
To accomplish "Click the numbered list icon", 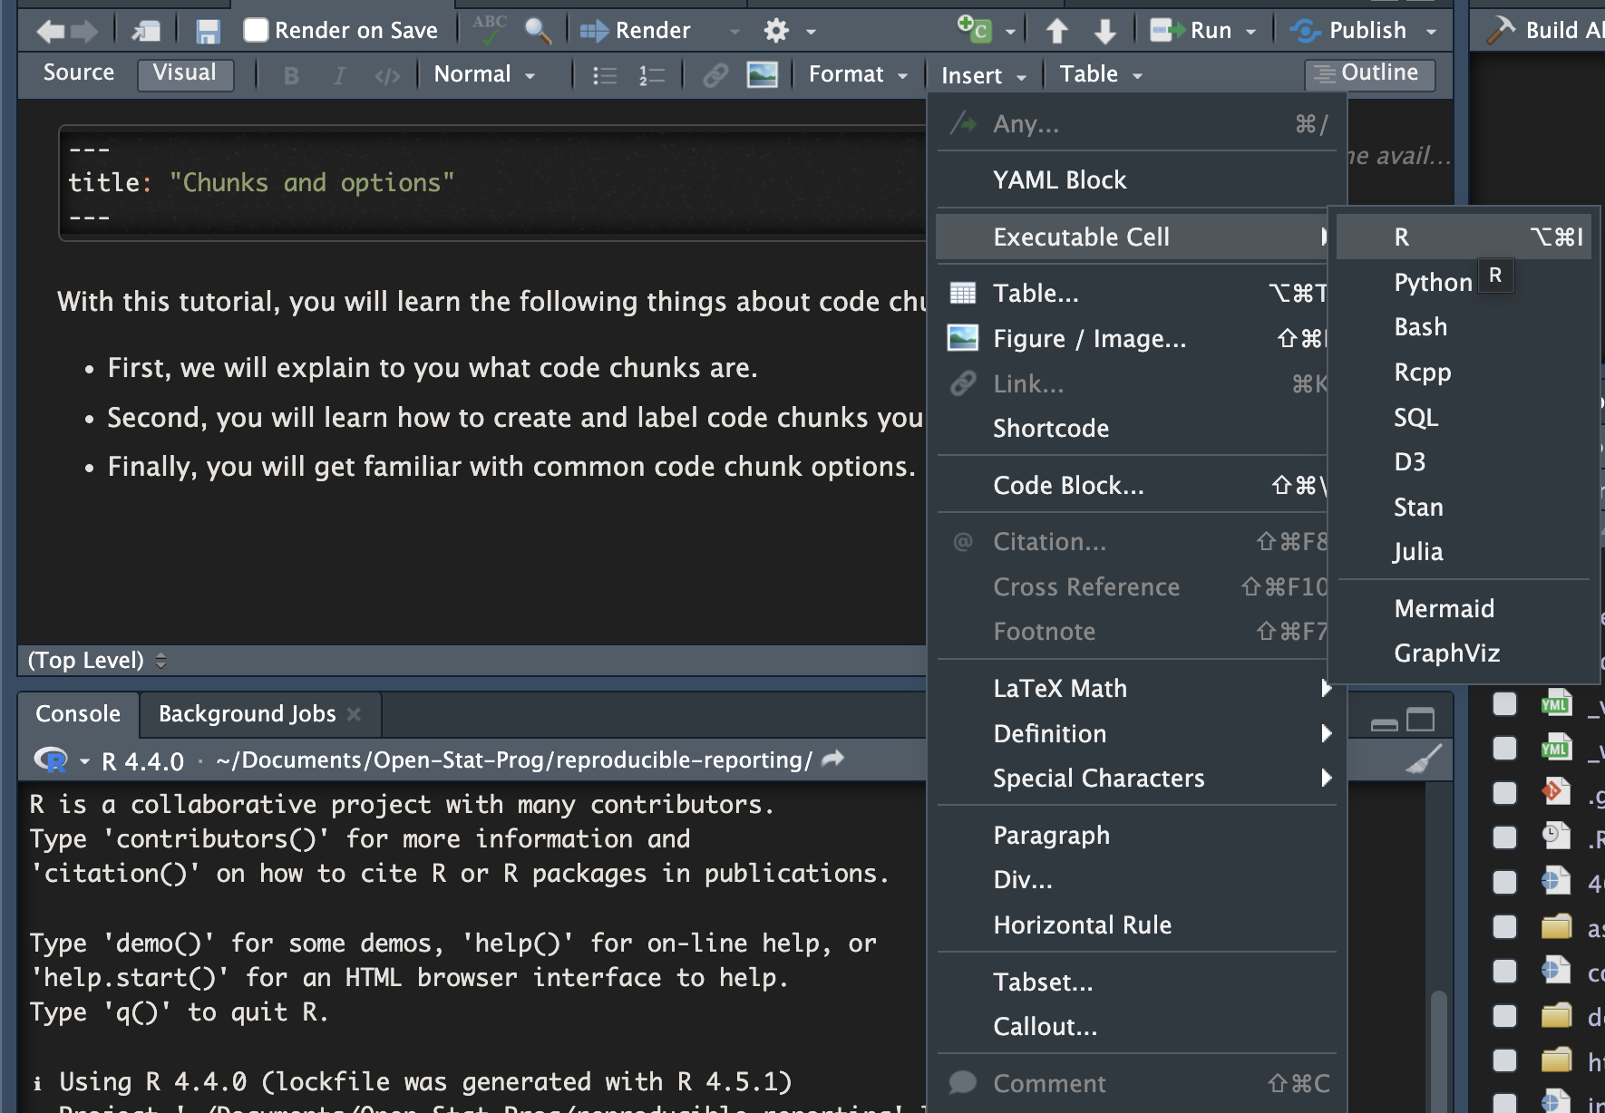I will pyautogui.click(x=651, y=75).
